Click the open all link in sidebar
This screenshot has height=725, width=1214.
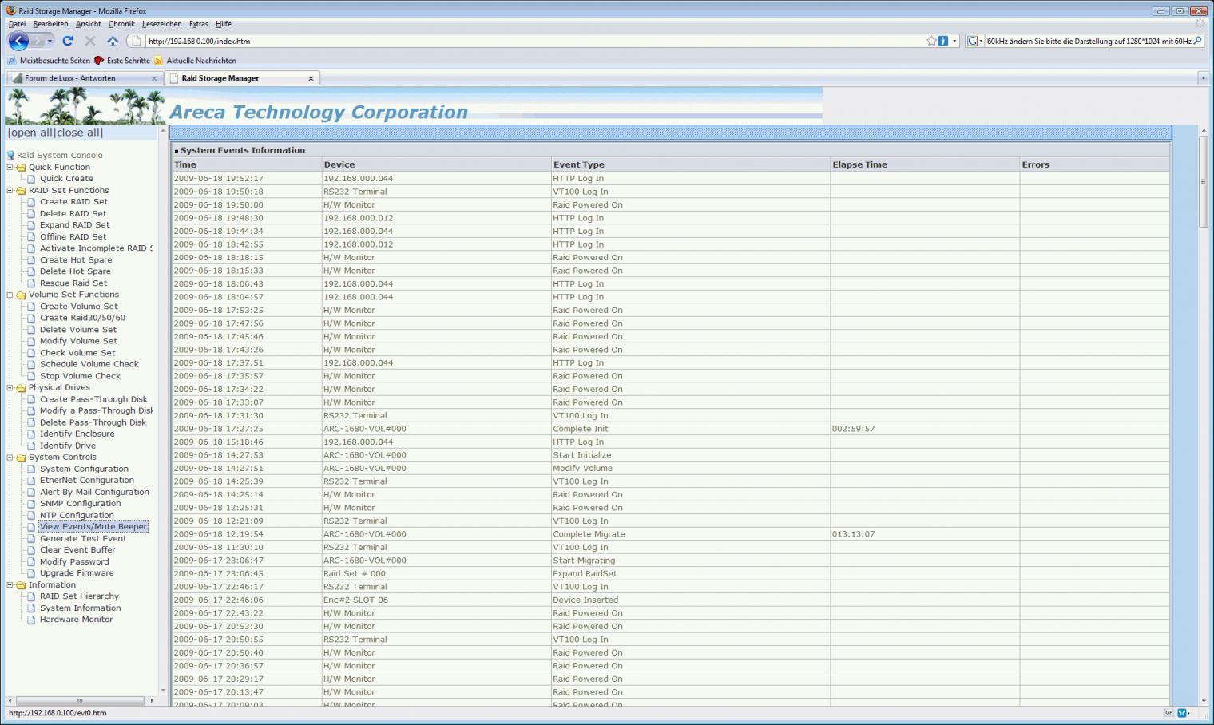[x=32, y=133]
